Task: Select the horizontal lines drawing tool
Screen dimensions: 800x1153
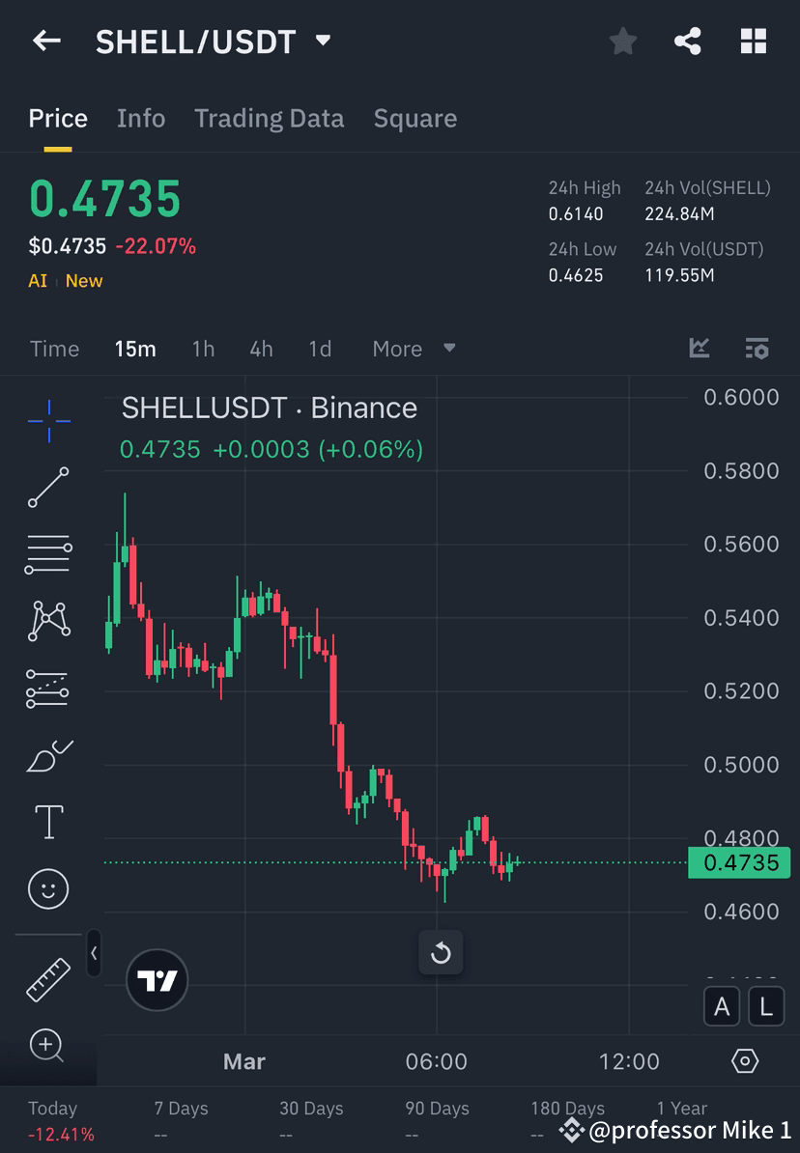Action: pos(48,554)
